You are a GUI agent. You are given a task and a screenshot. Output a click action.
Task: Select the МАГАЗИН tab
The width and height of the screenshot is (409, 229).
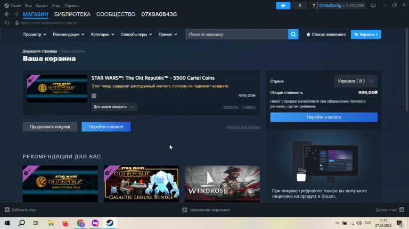click(36, 14)
